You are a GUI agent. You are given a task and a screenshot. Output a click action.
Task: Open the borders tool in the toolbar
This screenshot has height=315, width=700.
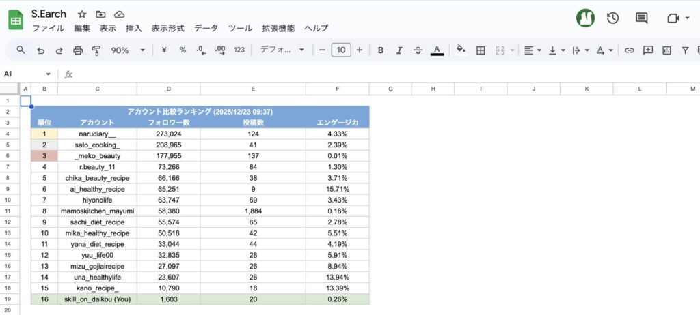point(481,50)
